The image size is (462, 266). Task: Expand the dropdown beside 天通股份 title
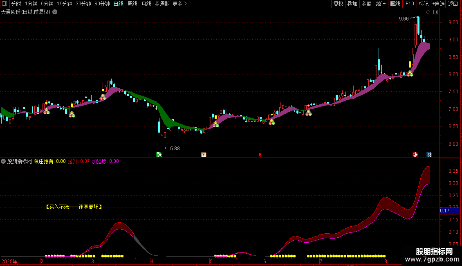55,12
